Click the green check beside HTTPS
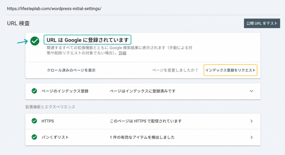Viewport: 285px width, 155px height. pyautogui.click(x=34, y=121)
